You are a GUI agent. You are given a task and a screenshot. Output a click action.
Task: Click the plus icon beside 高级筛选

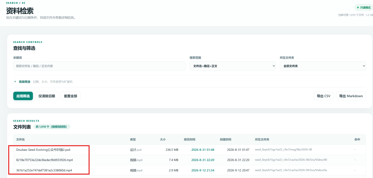pos(15,82)
